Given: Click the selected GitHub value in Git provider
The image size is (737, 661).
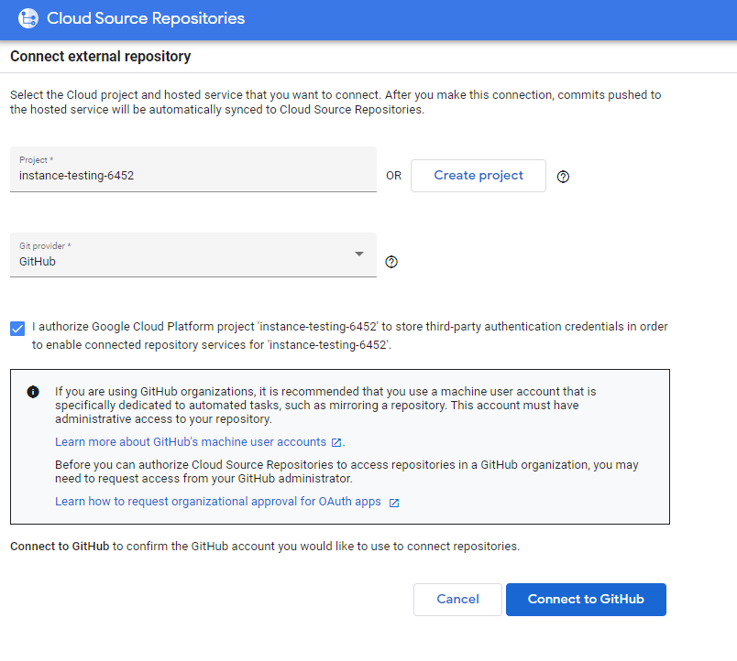Looking at the screenshot, I should pos(38,262).
